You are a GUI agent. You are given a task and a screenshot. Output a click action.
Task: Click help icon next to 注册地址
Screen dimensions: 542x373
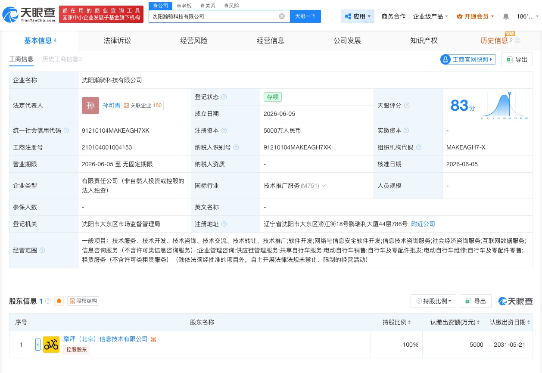[x=224, y=224]
